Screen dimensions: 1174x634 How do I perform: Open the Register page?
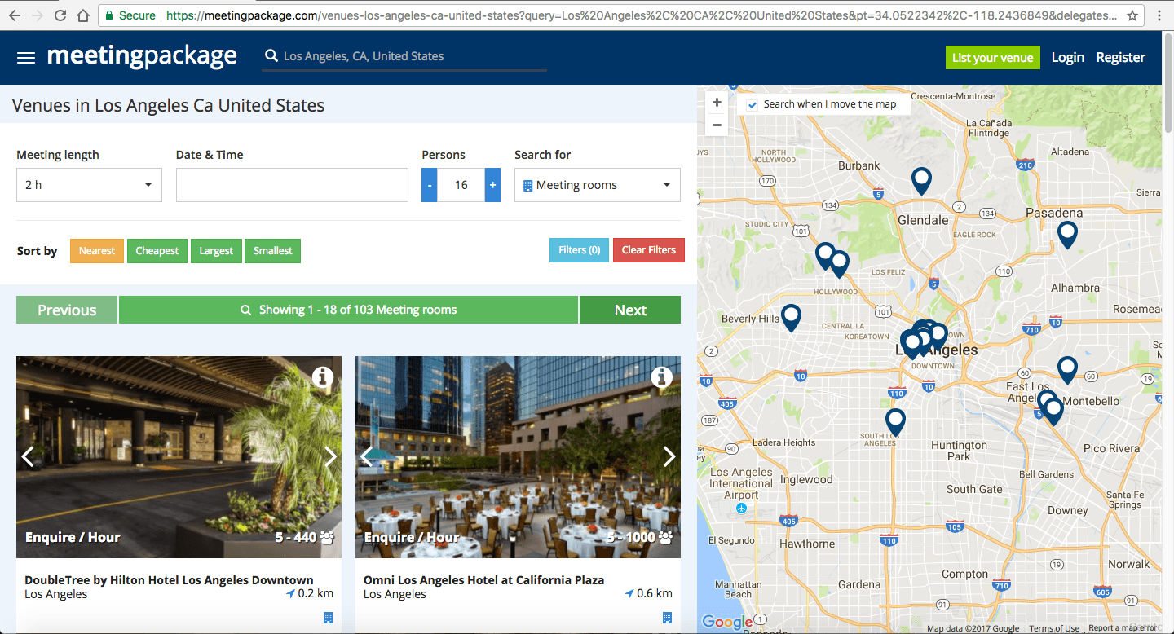tap(1120, 57)
